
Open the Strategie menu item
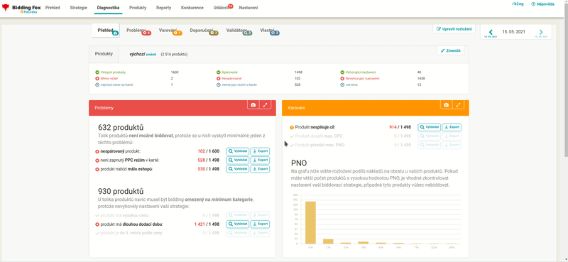click(x=78, y=8)
